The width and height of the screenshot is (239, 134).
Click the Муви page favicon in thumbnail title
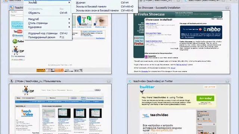(12, 81)
